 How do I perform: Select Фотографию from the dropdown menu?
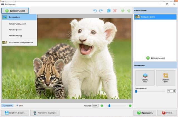[x=19, y=17]
